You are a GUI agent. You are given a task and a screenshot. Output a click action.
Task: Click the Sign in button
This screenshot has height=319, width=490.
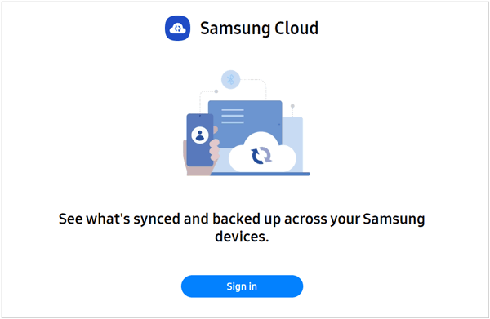(242, 286)
